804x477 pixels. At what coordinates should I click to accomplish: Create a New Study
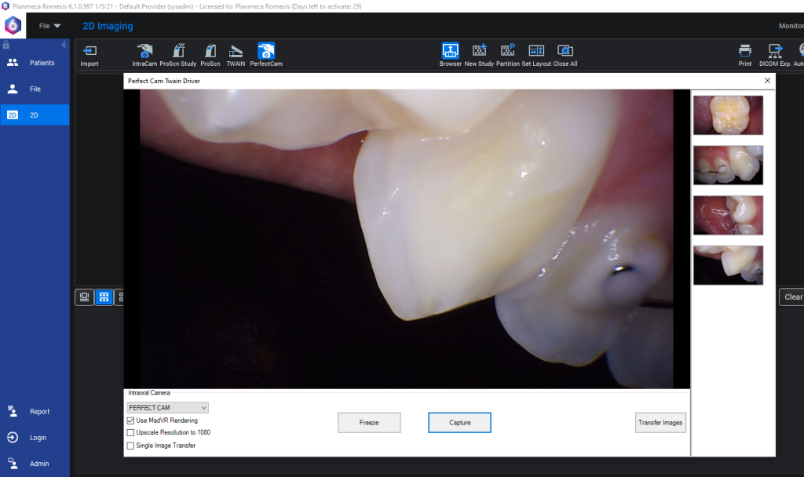[x=479, y=52]
